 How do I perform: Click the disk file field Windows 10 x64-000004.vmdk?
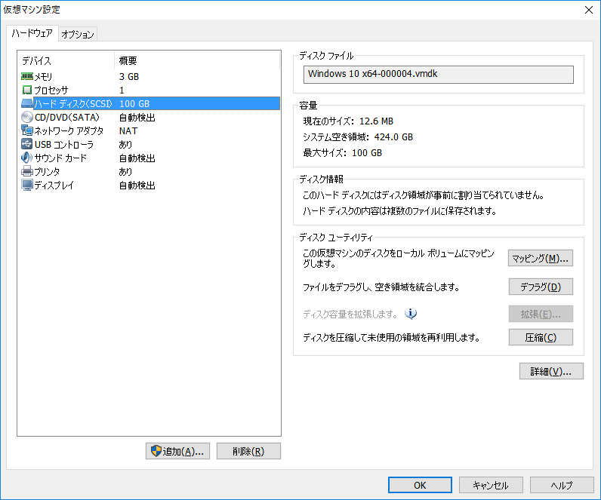438,74
